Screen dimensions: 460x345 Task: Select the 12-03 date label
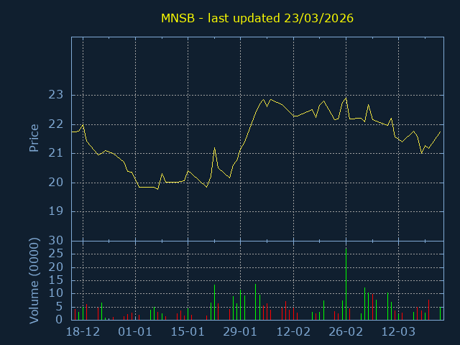(398, 332)
